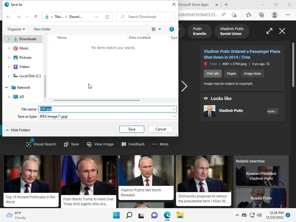Screen dimensions: 296x222
Task: Create a New folder
Action: coord(42,29)
